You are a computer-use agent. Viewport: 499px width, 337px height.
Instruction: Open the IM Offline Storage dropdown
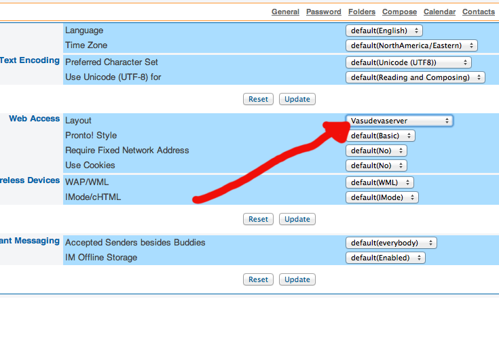386,258
